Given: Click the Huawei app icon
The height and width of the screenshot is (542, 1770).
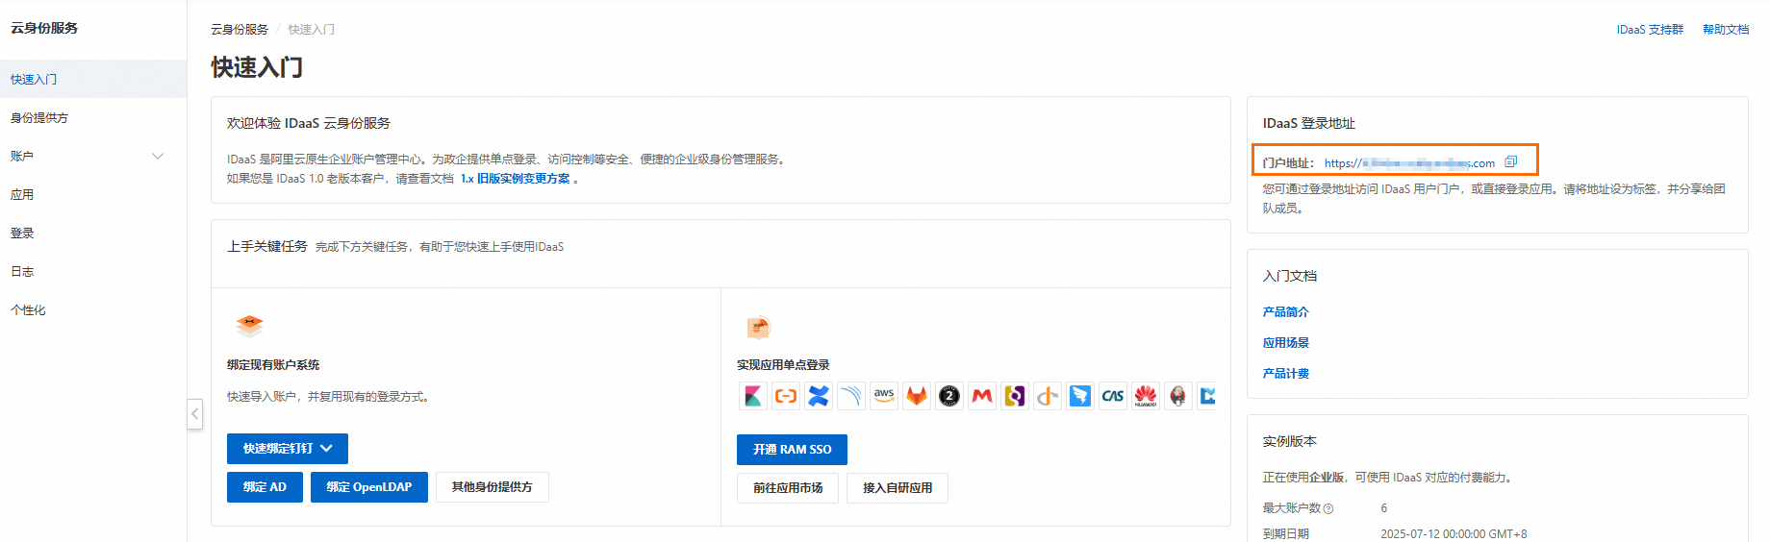Looking at the screenshot, I should tap(1146, 396).
